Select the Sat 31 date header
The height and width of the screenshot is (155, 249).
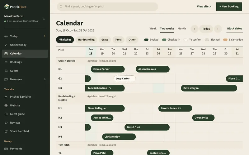click(237, 51)
